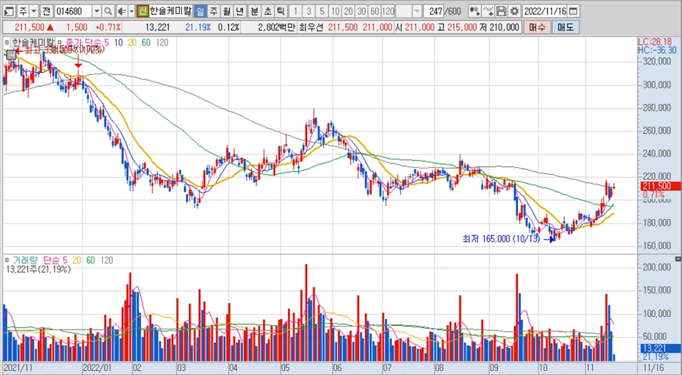This screenshot has height=375, width=682.
Task: Expand the empty interval combo box after 120
Action: click(x=418, y=11)
